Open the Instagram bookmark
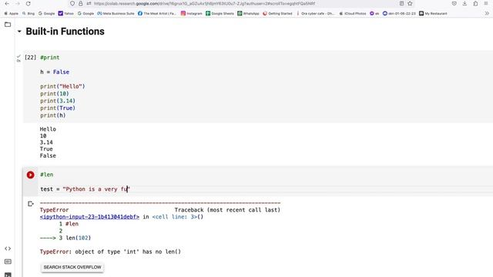The image size is (493, 277). click(x=192, y=14)
